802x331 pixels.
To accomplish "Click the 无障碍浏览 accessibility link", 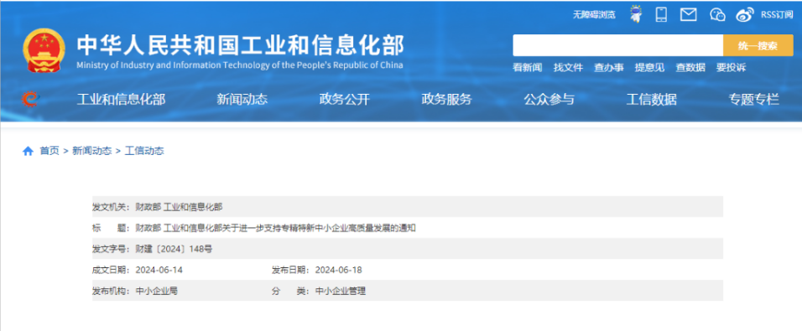I will [x=594, y=15].
